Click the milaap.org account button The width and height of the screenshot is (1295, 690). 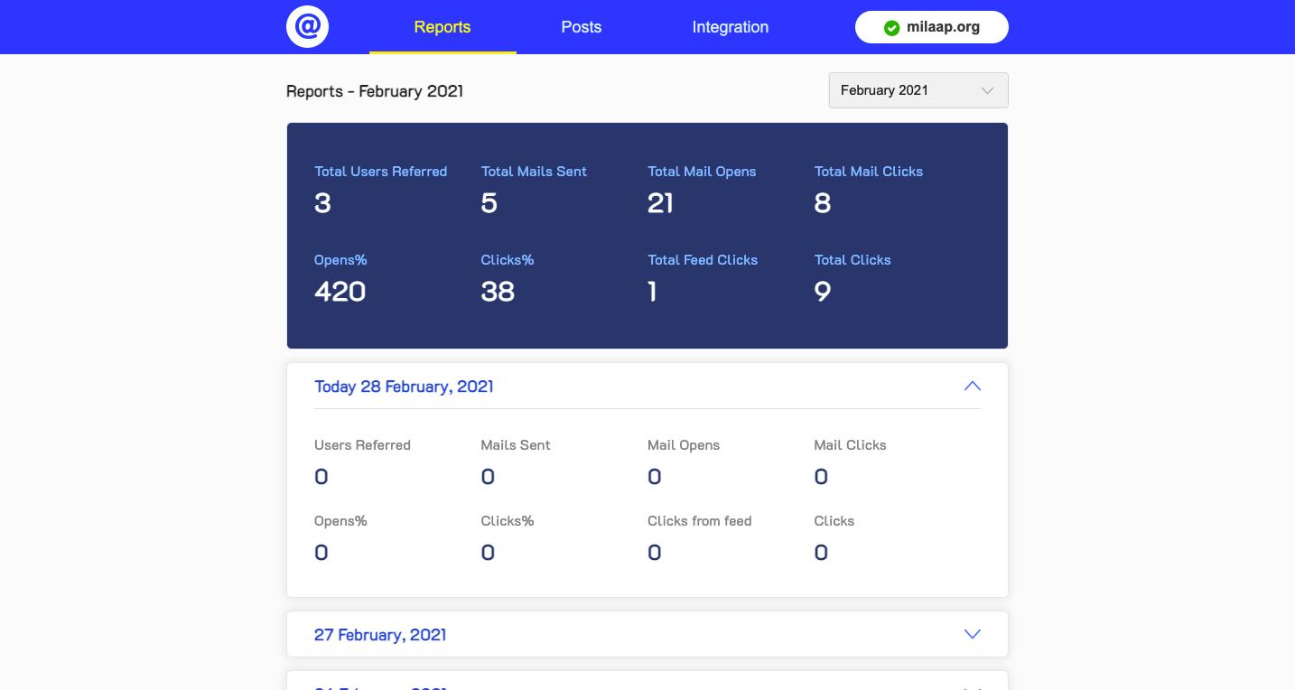coord(932,27)
